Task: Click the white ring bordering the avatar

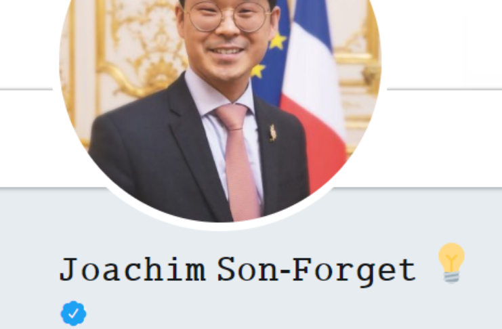Action: click(x=221, y=226)
